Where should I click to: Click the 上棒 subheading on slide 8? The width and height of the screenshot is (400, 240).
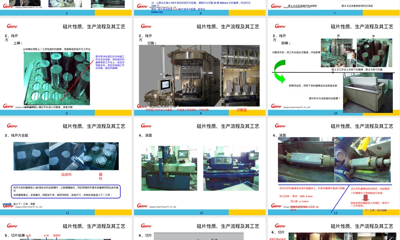coord(18,43)
